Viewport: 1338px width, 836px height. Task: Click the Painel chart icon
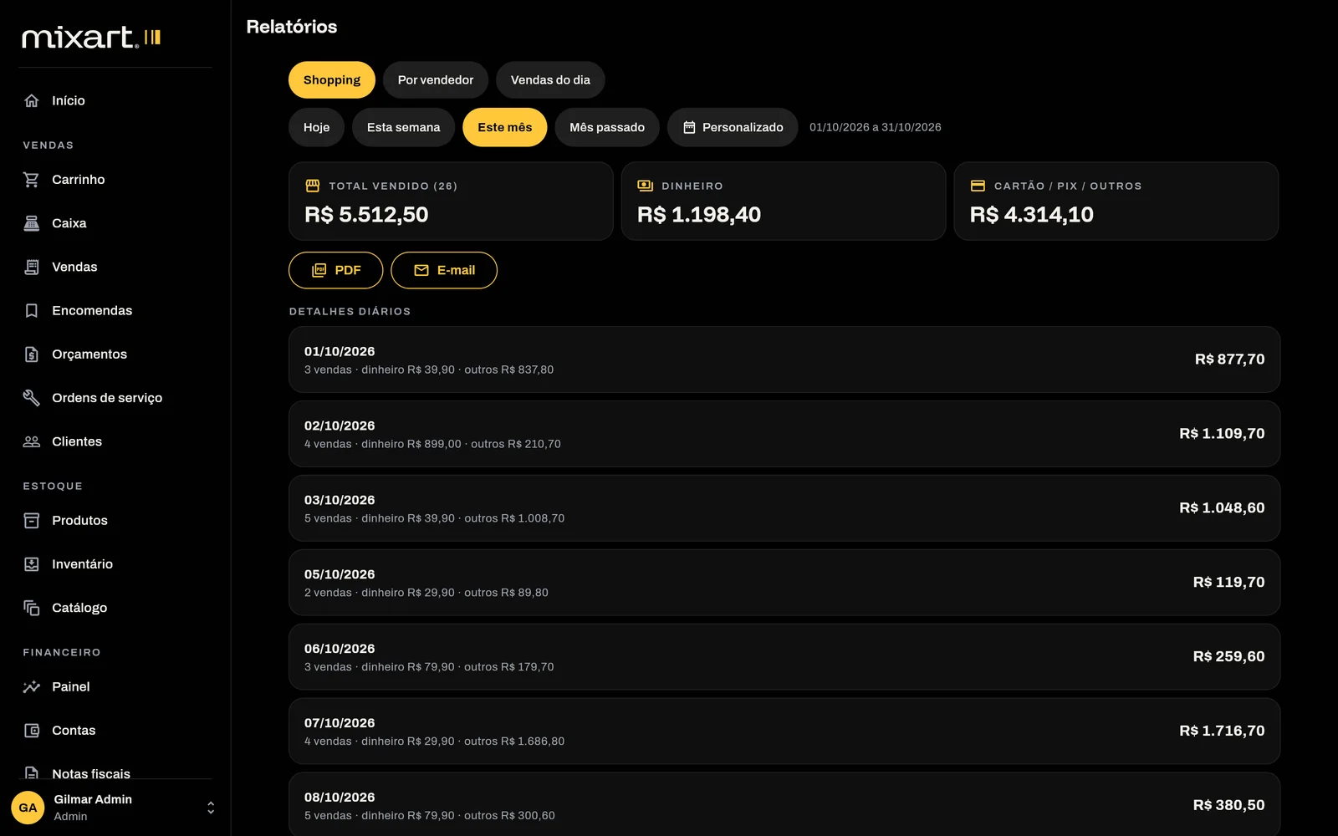tap(32, 687)
